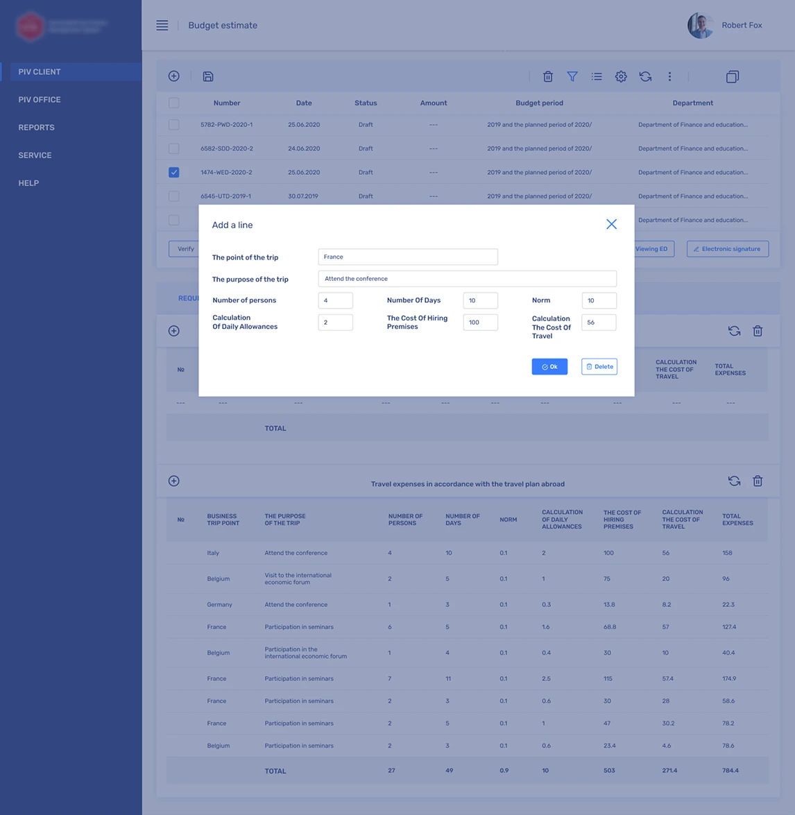
Task: Click the Calculation Of Daily Allowances field
Action: [x=335, y=323]
